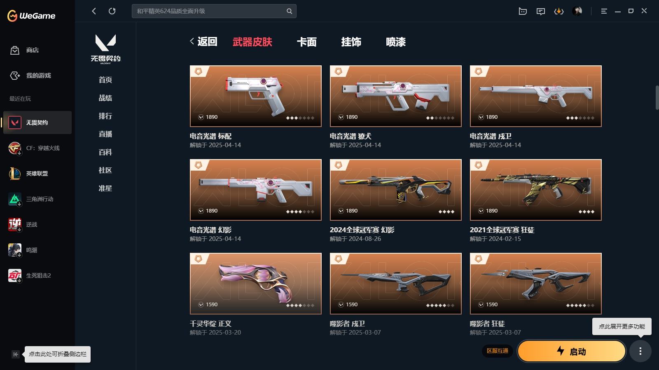Click the search input field
This screenshot has width=659, height=370.
(210, 11)
